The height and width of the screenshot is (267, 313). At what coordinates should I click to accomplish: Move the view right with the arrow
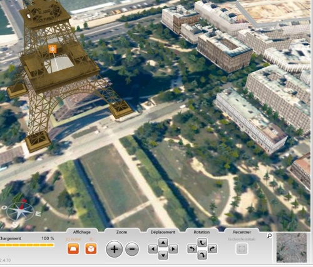173,249
